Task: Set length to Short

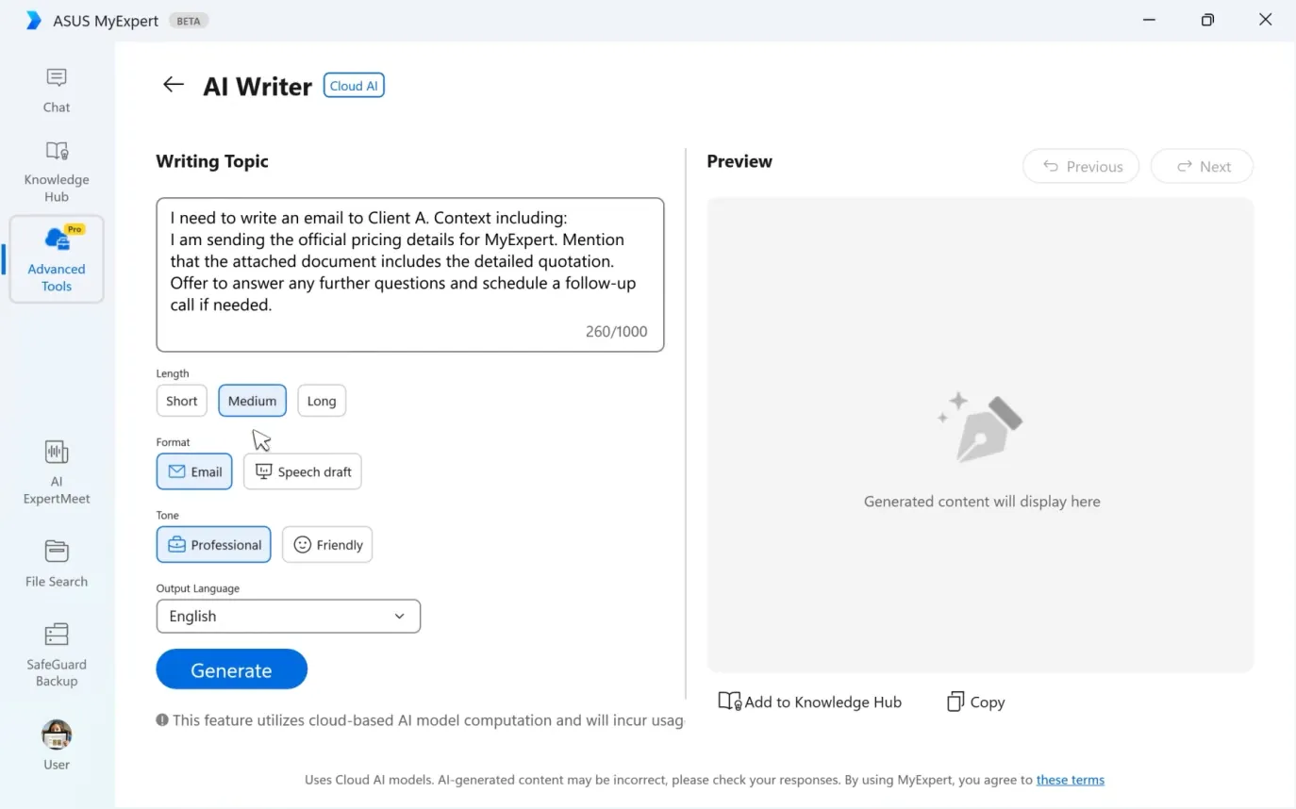Action: pos(182,401)
